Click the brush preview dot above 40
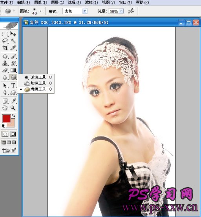Viewport: 201px width, 217px height. coord(34,9)
